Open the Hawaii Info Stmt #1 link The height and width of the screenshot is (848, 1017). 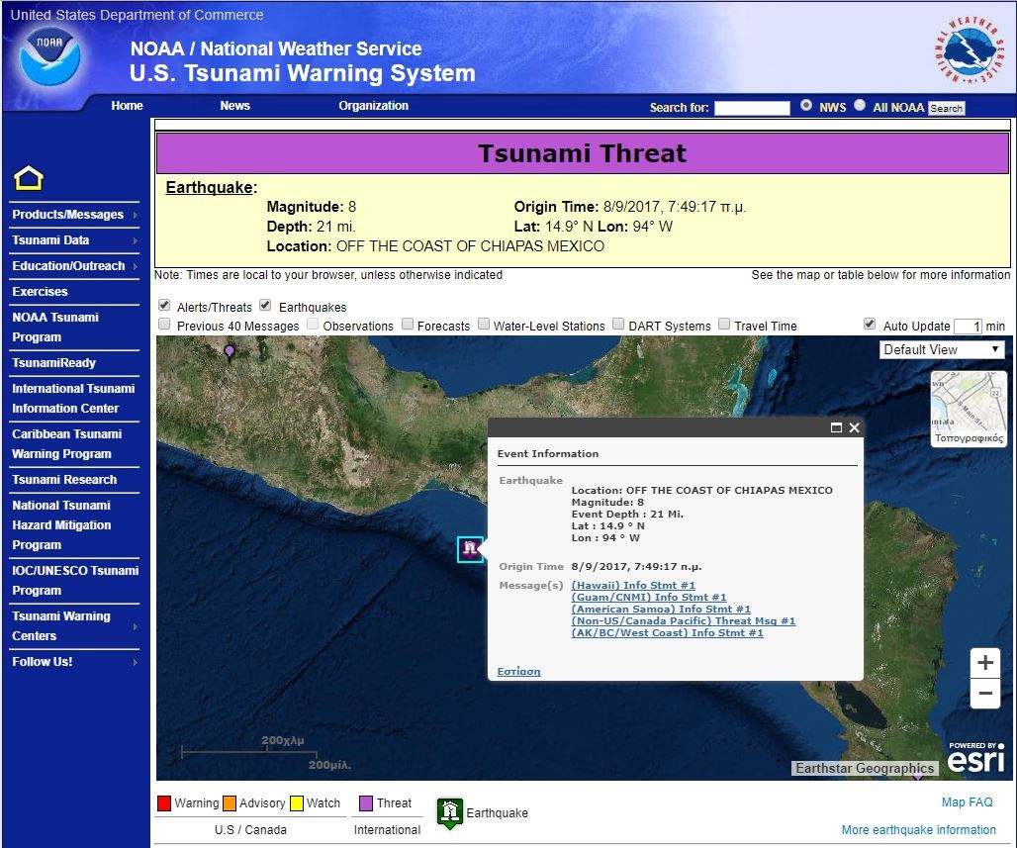[x=633, y=586]
